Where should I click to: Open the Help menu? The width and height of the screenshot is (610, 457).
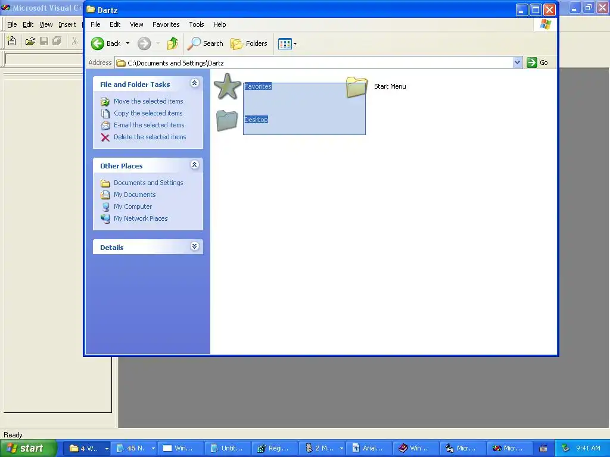click(x=219, y=24)
